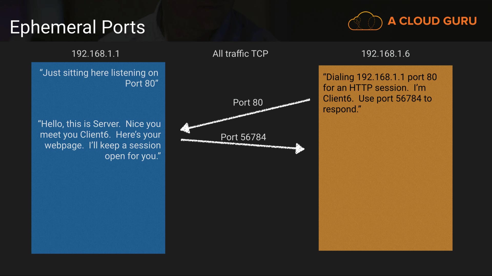Click the right-pointing arrowhead toward the client
This screenshot has width=492, height=276.
[x=299, y=148]
